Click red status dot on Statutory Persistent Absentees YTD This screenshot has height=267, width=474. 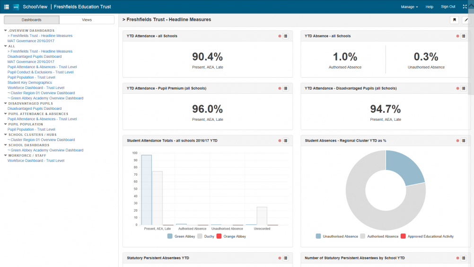coord(280,258)
